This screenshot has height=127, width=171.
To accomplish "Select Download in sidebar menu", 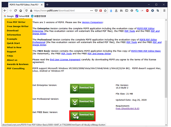I will (x=13, y=31).
